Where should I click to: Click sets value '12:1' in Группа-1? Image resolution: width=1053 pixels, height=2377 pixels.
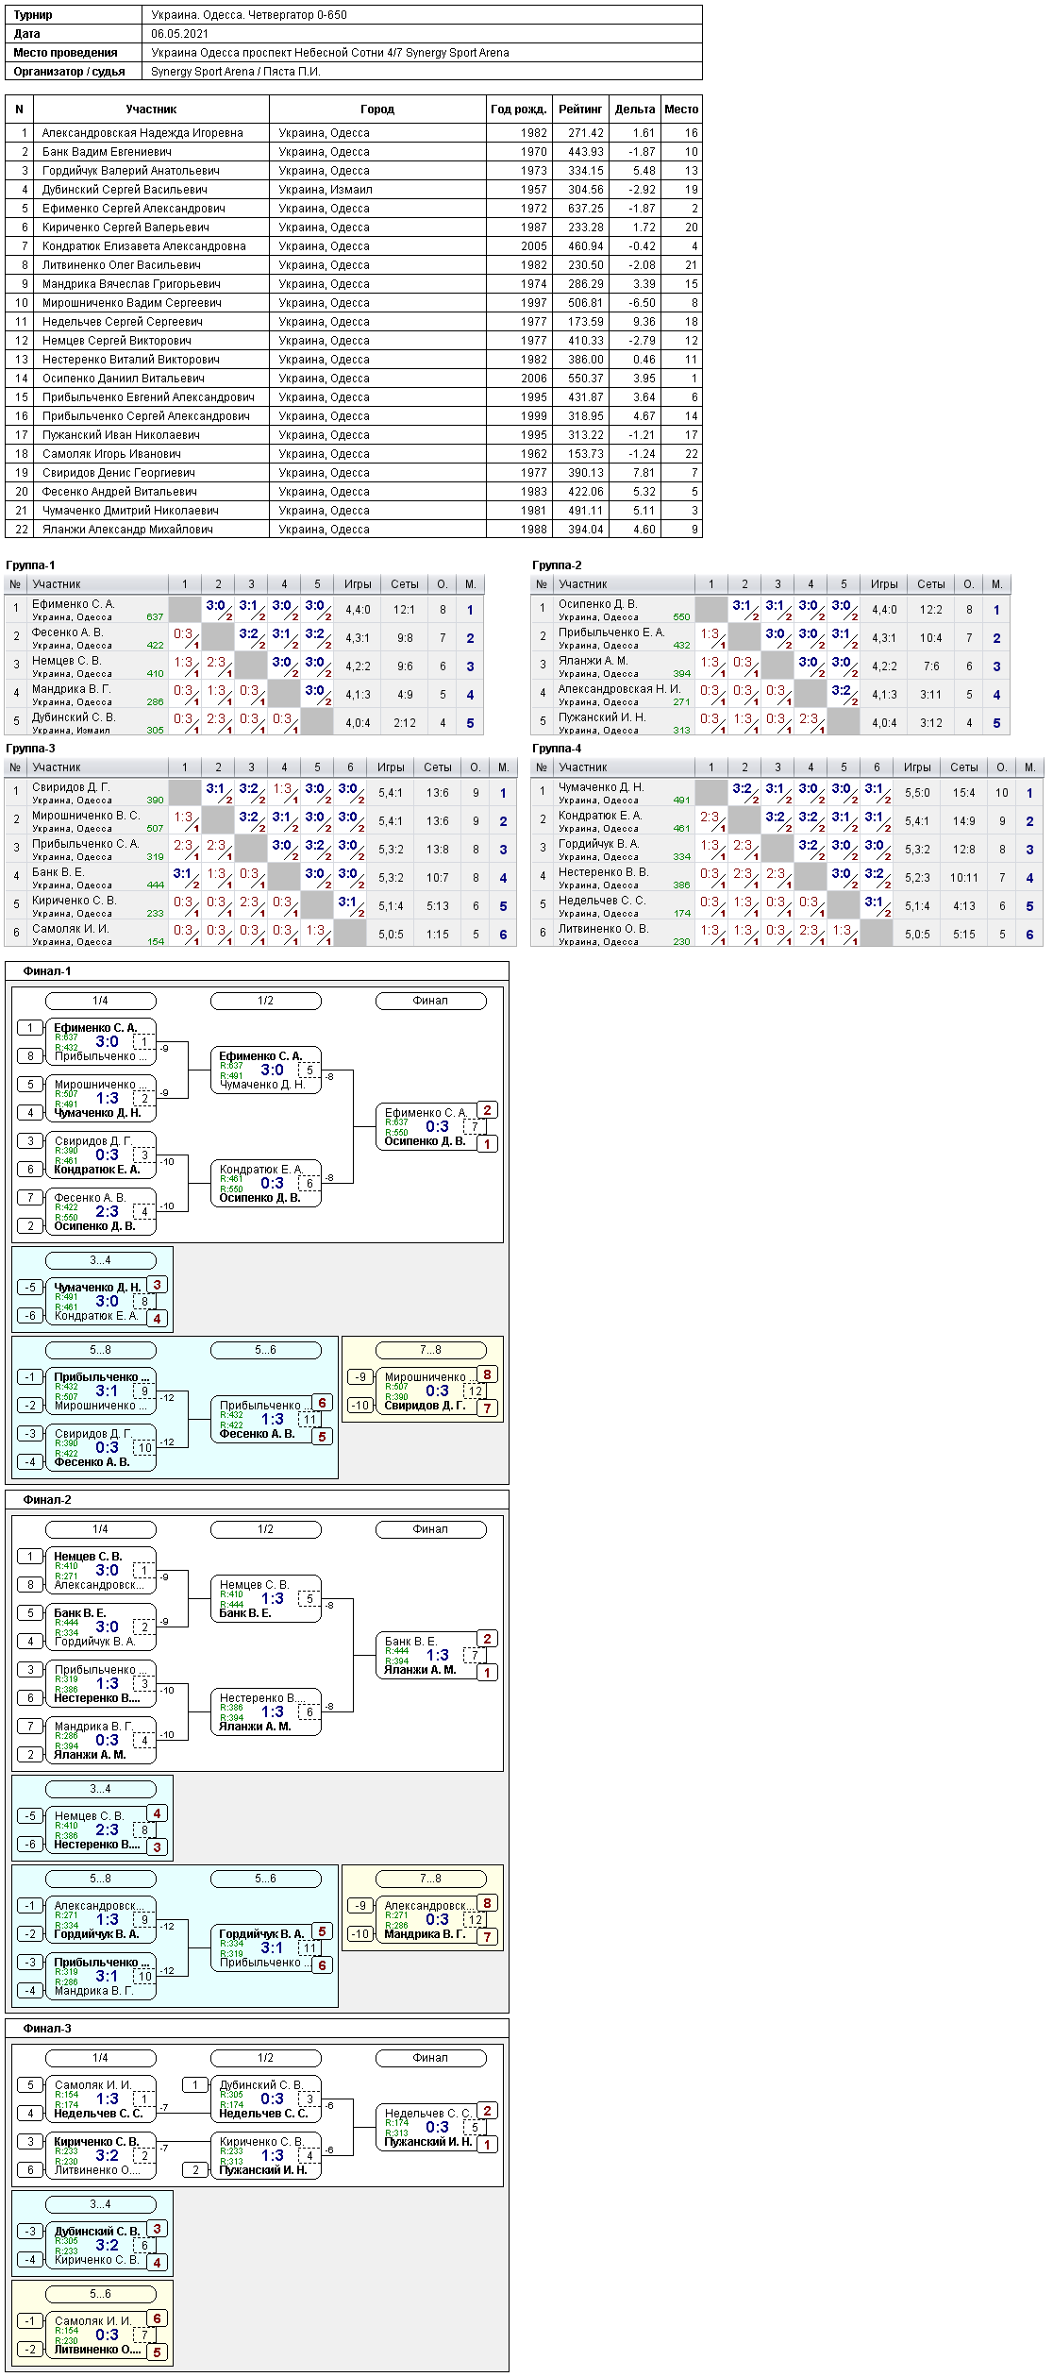[405, 610]
